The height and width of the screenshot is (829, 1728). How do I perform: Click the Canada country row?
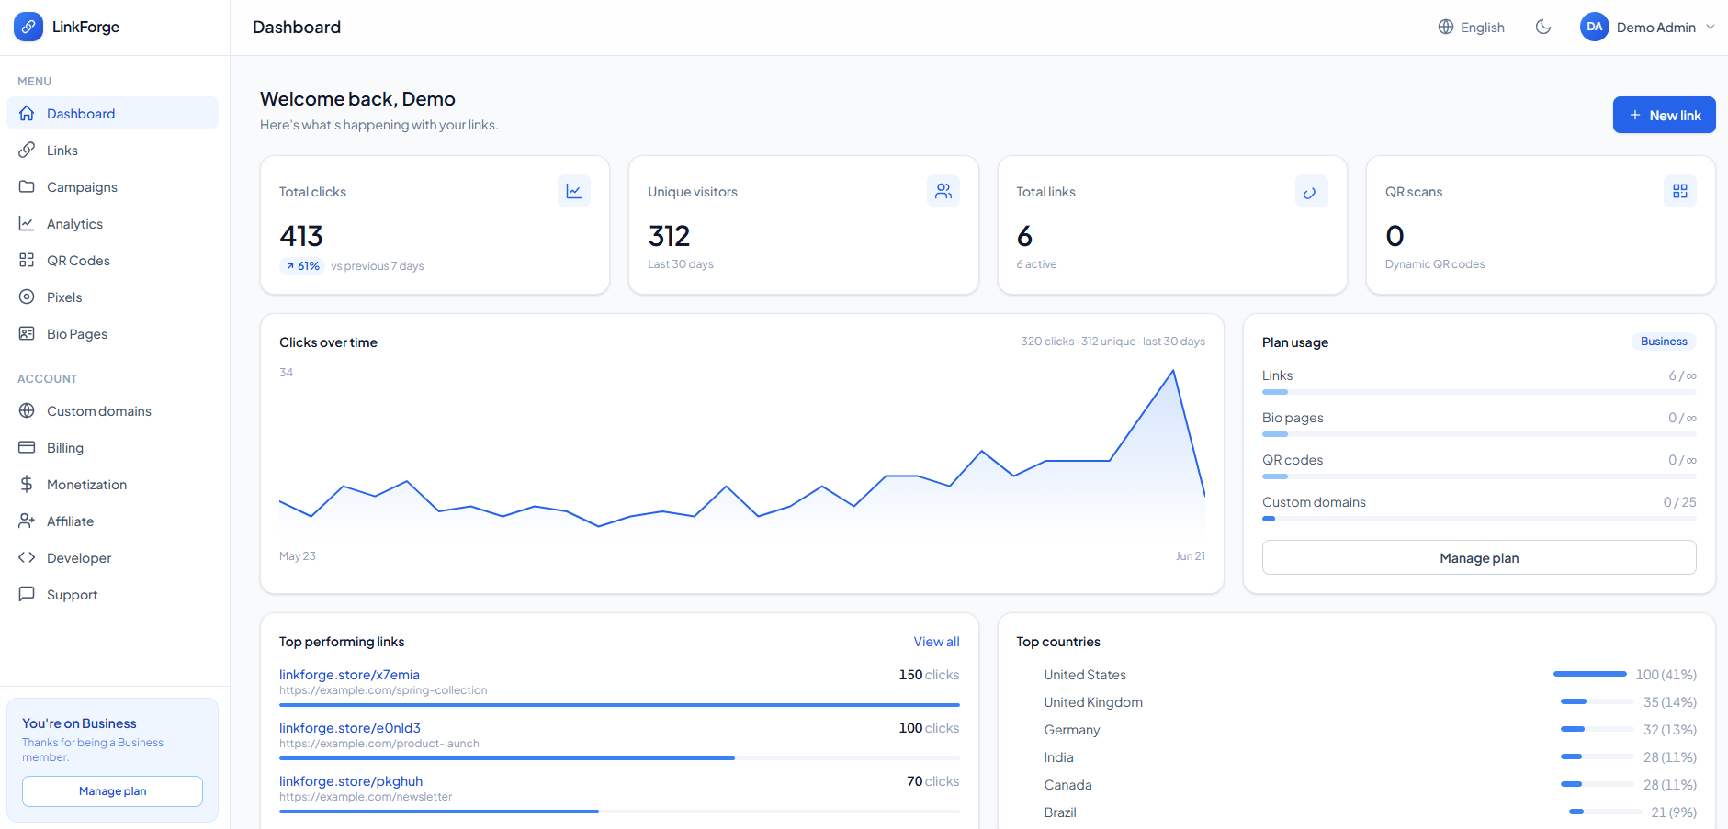tap(1356, 784)
